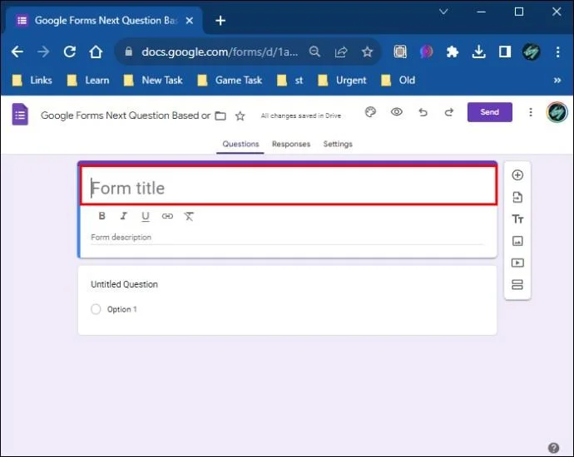Click the Insert link icon
This screenshot has height=457, width=574.
(167, 216)
